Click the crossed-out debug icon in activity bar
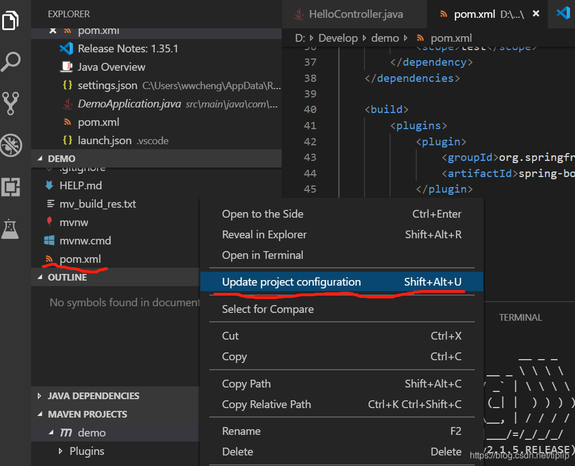Image resolution: width=575 pixels, height=466 pixels. click(x=11, y=145)
